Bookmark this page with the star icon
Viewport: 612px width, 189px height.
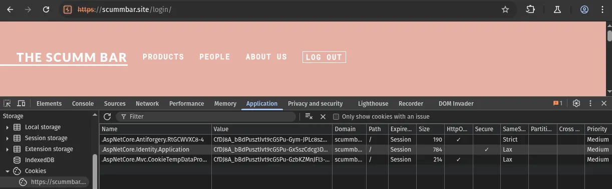pos(505,9)
